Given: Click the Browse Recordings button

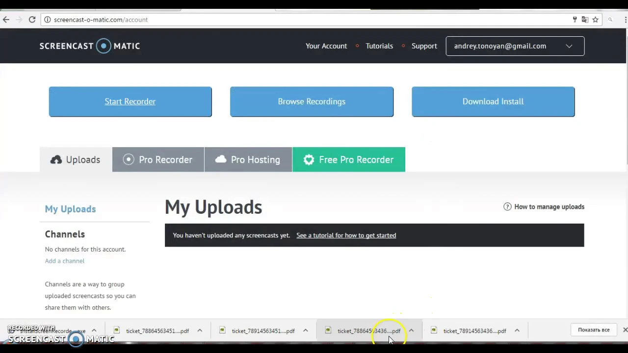Looking at the screenshot, I should point(312,101).
